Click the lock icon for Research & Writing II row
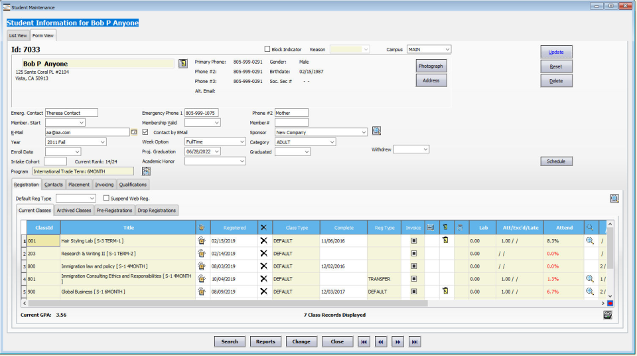This screenshot has height=356, width=637. 202,253
